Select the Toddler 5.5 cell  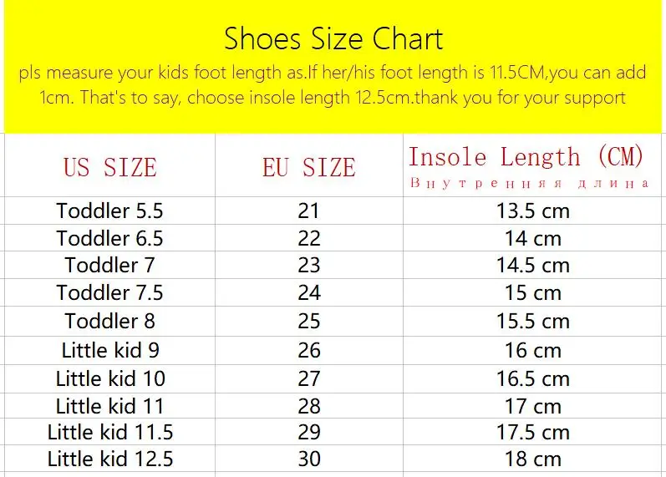coord(109,211)
